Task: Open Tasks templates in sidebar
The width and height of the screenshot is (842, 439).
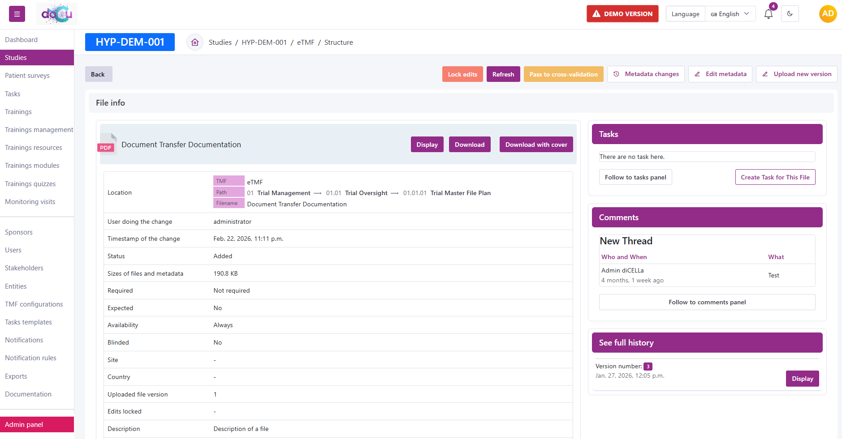Action: coord(37,322)
